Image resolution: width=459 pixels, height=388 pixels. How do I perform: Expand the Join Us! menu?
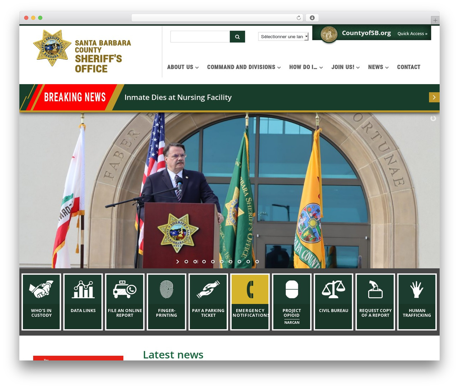click(x=345, y=67)
